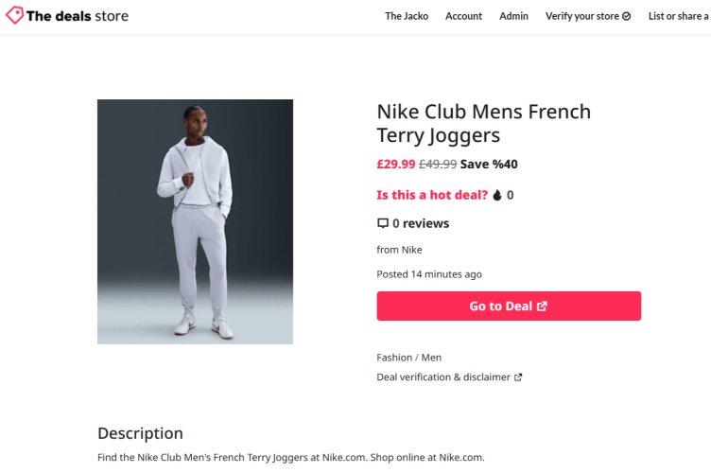
Task: Click external link icon inside Go to Deal
Action: coord(542,307)
